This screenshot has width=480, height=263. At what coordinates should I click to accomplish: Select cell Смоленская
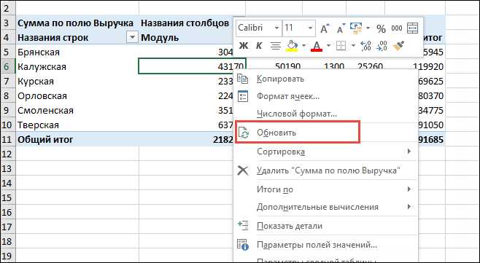pyautogui.click(x=77, y=111)
